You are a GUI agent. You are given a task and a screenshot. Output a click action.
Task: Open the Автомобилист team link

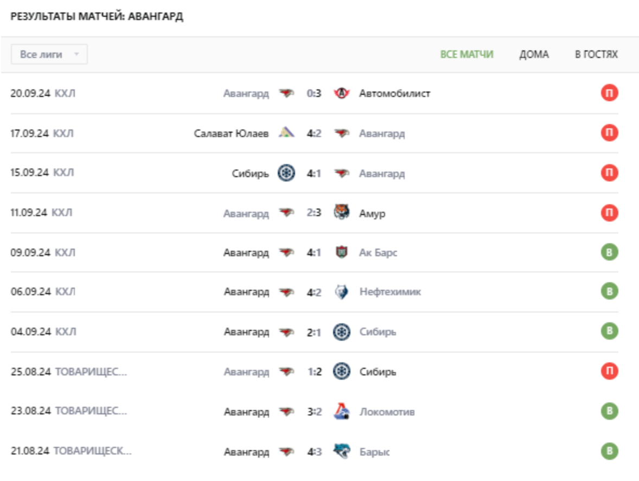pos(394,94)
